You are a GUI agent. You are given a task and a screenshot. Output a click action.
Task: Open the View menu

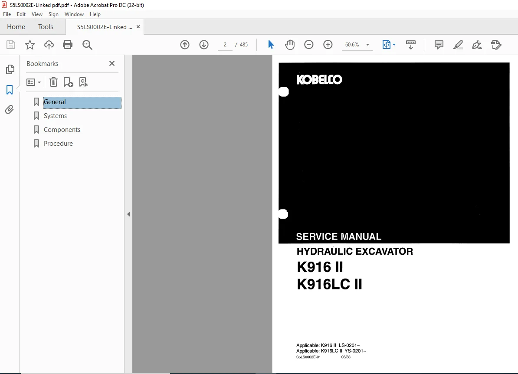(37, 14)
